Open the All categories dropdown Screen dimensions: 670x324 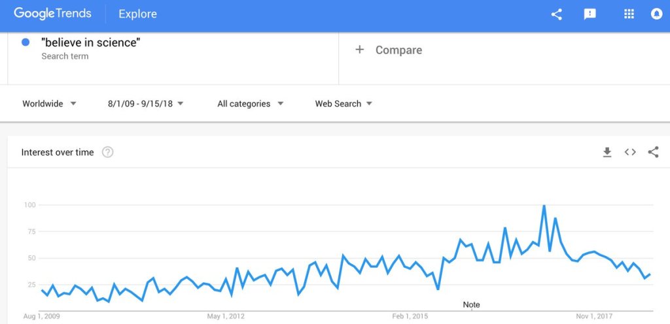pos(250,103)
